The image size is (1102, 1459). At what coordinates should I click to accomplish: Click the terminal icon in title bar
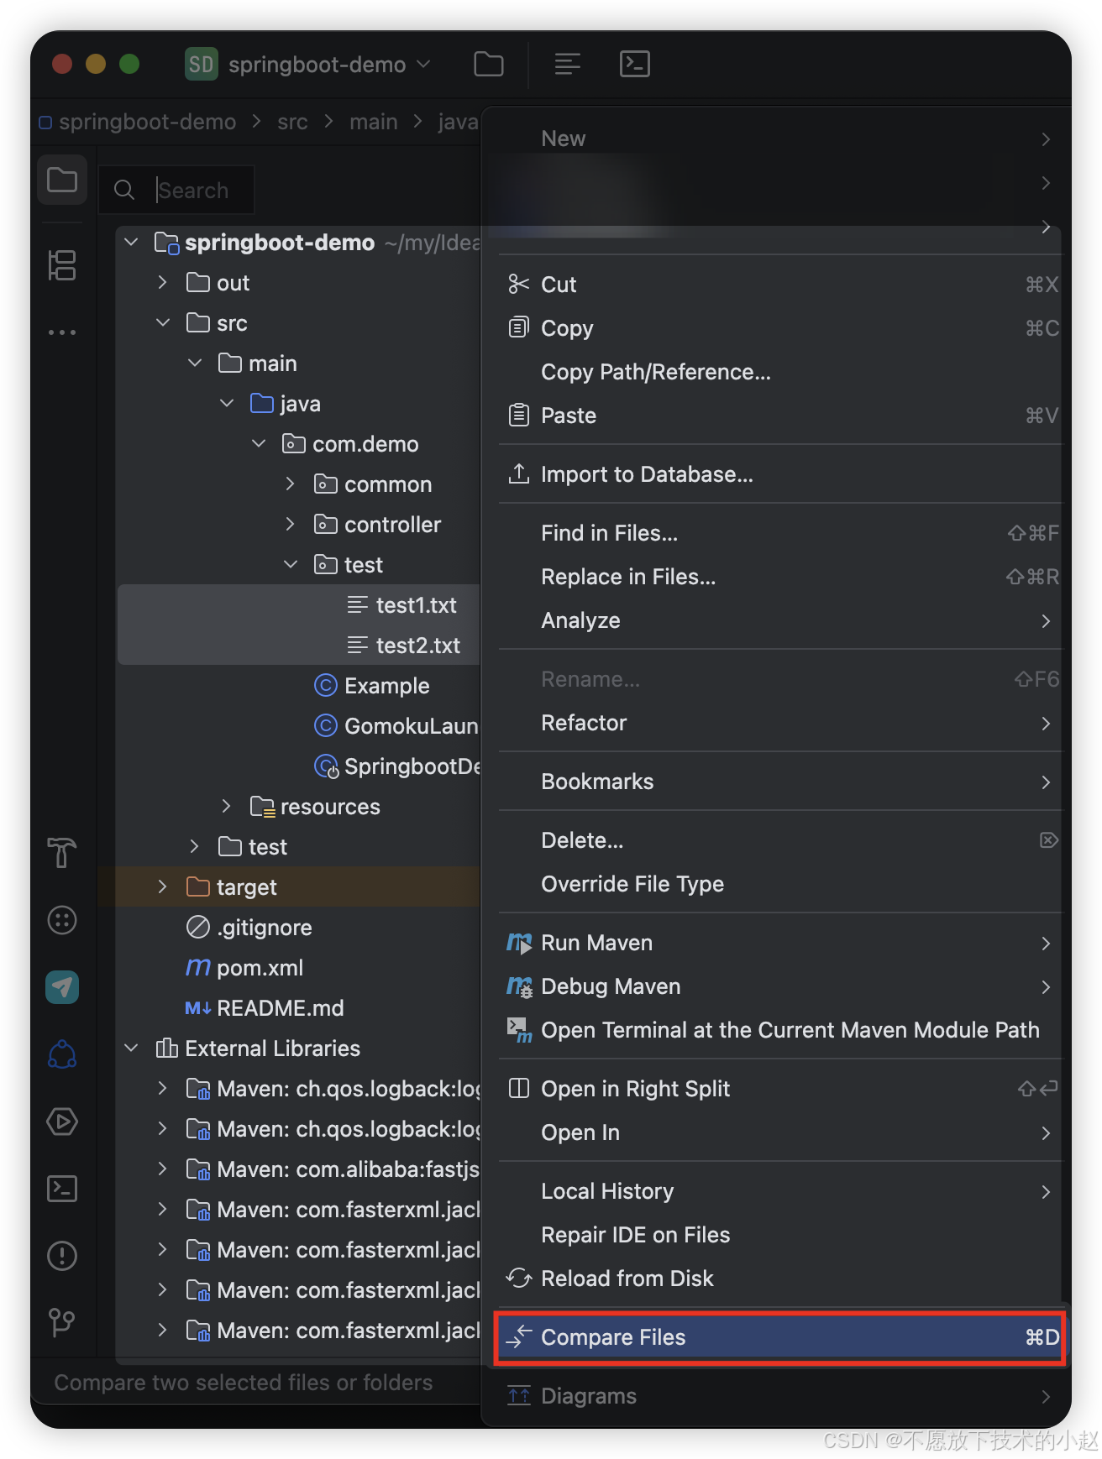click(634, 64)
